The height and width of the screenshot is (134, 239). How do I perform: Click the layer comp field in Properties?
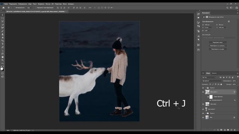[x=219, y=38]
